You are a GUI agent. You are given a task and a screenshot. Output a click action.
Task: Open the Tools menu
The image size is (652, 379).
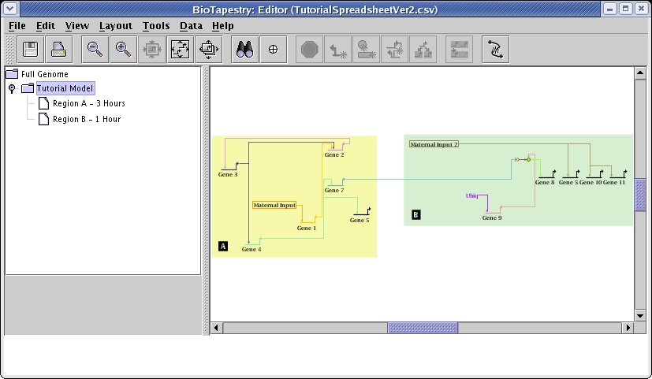156,25
